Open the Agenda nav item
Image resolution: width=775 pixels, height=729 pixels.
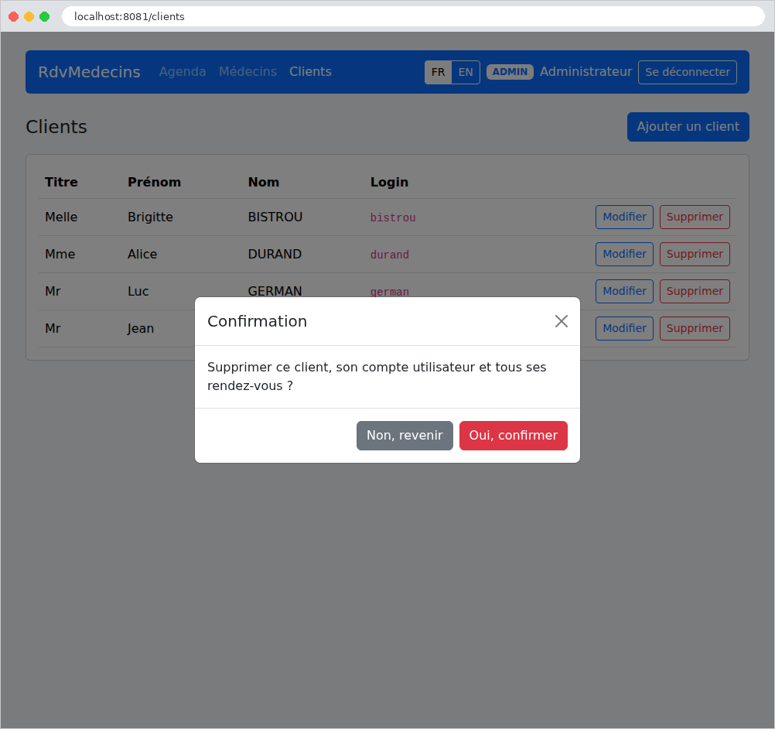tap(183, 72)
